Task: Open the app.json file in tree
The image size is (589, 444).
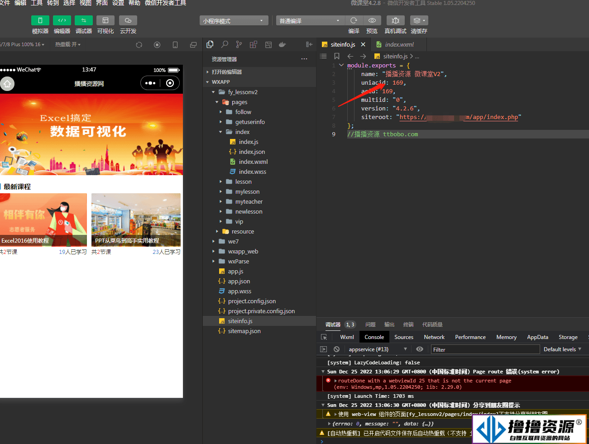Action: coord(259,281)
